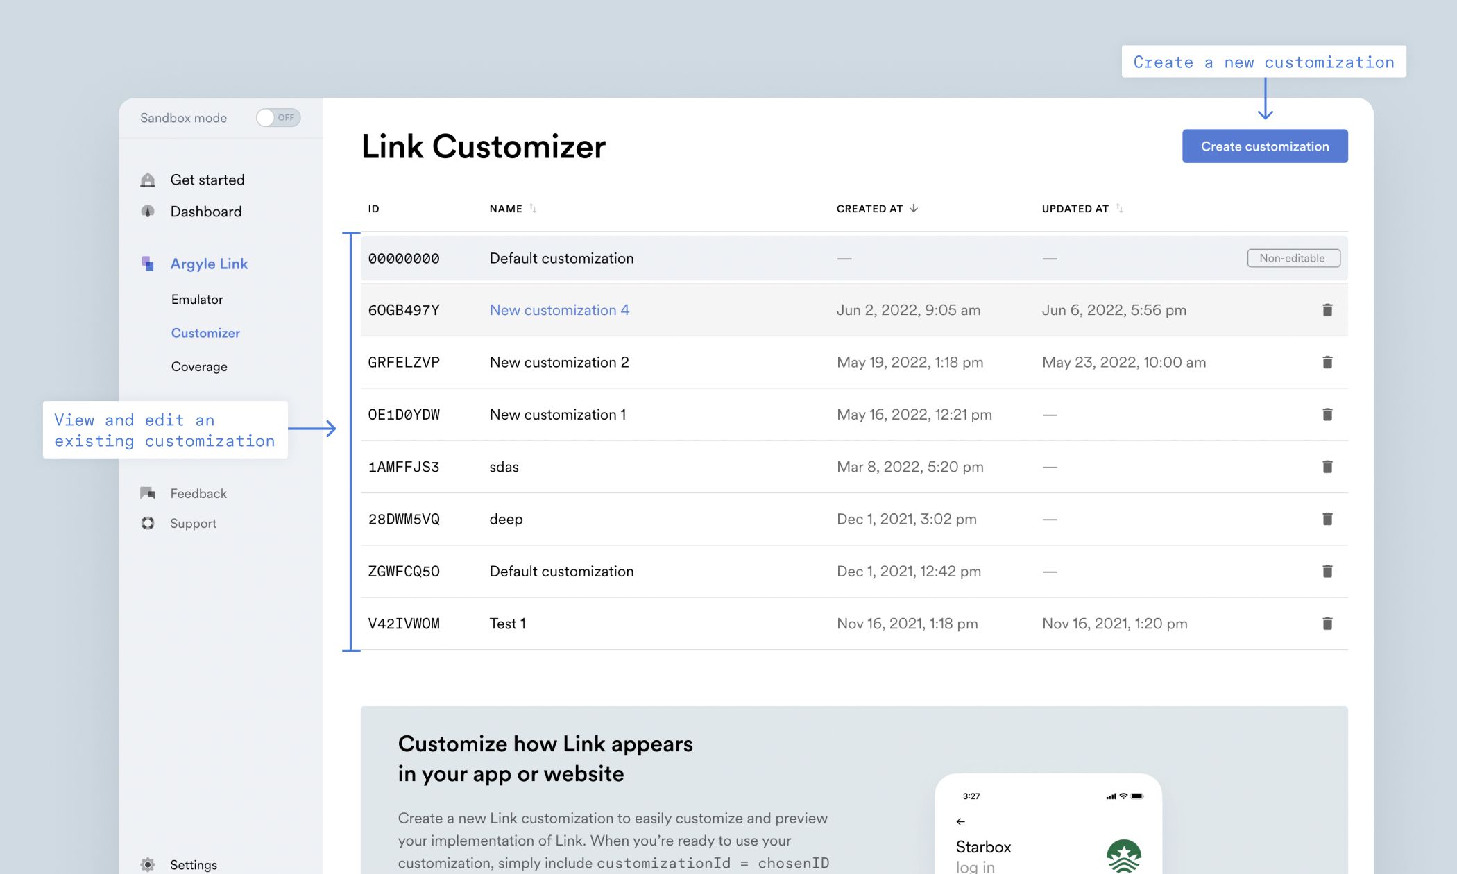Image resolution: width=1457 pixels, height=874 pixels.
Task: Click the Support icon in sidebar
Action: pyautogui.click(x=148, y=523)
